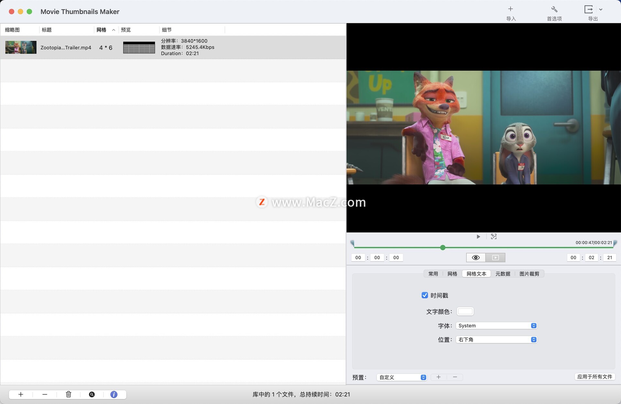Select Zootopia trailer thumbnail

point(21,47)
